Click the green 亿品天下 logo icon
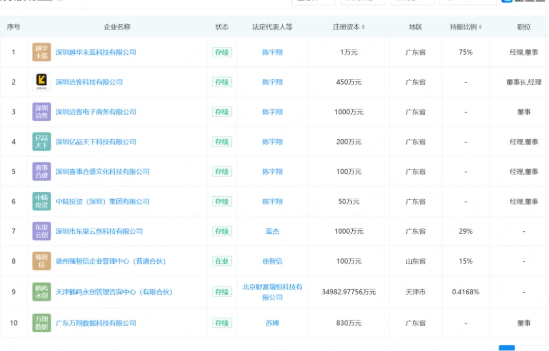Viewport: 549px width, 351px height. (42, 142)
